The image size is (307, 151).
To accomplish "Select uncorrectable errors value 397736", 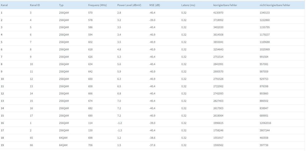I will pos(265,145).
